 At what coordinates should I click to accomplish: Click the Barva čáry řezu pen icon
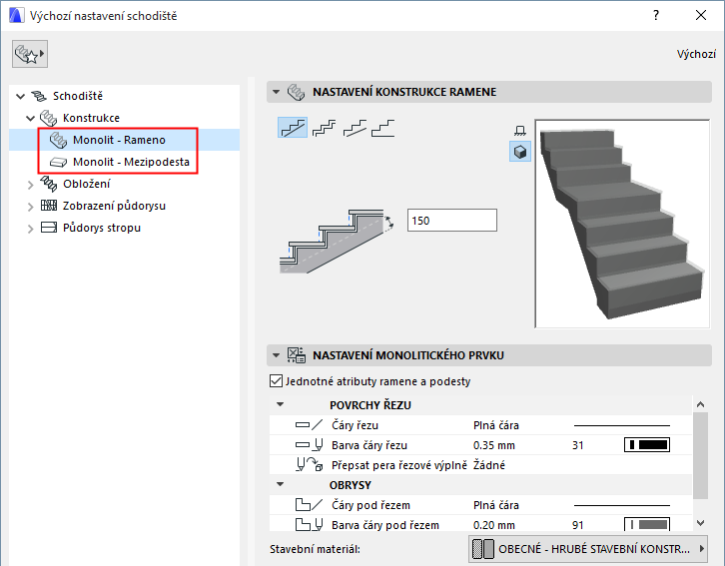click(x=309, y=445)
